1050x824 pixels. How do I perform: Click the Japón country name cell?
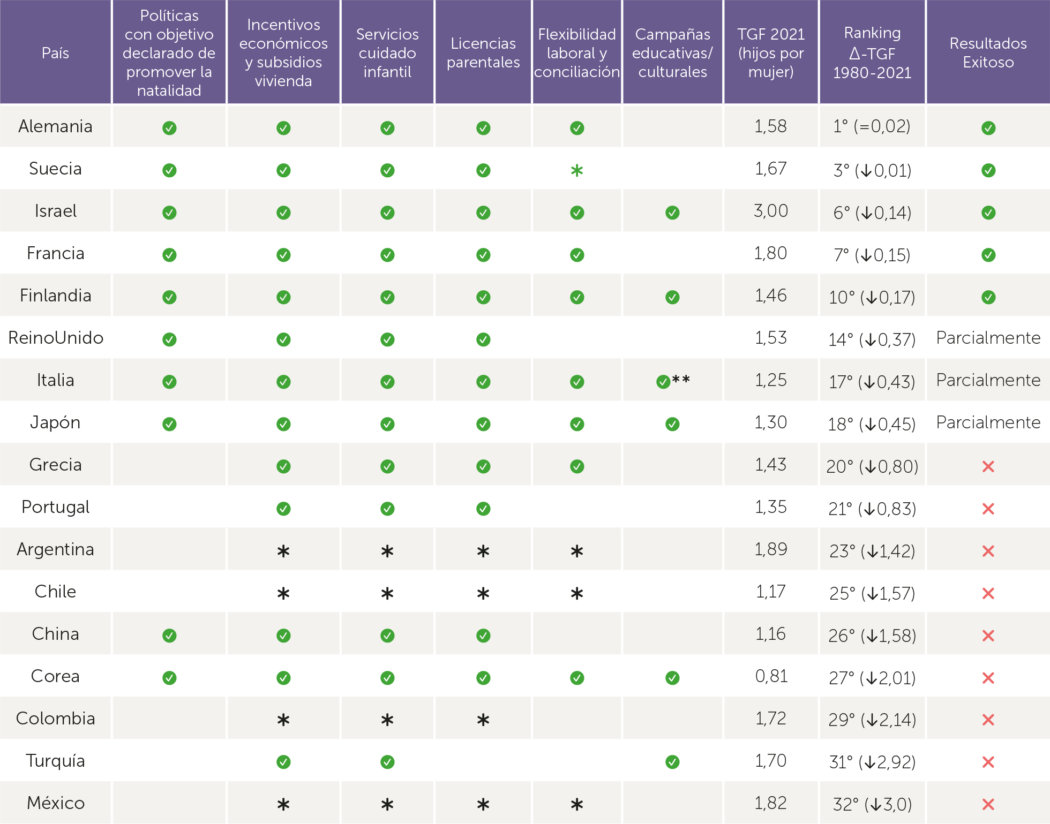(56, 422)
